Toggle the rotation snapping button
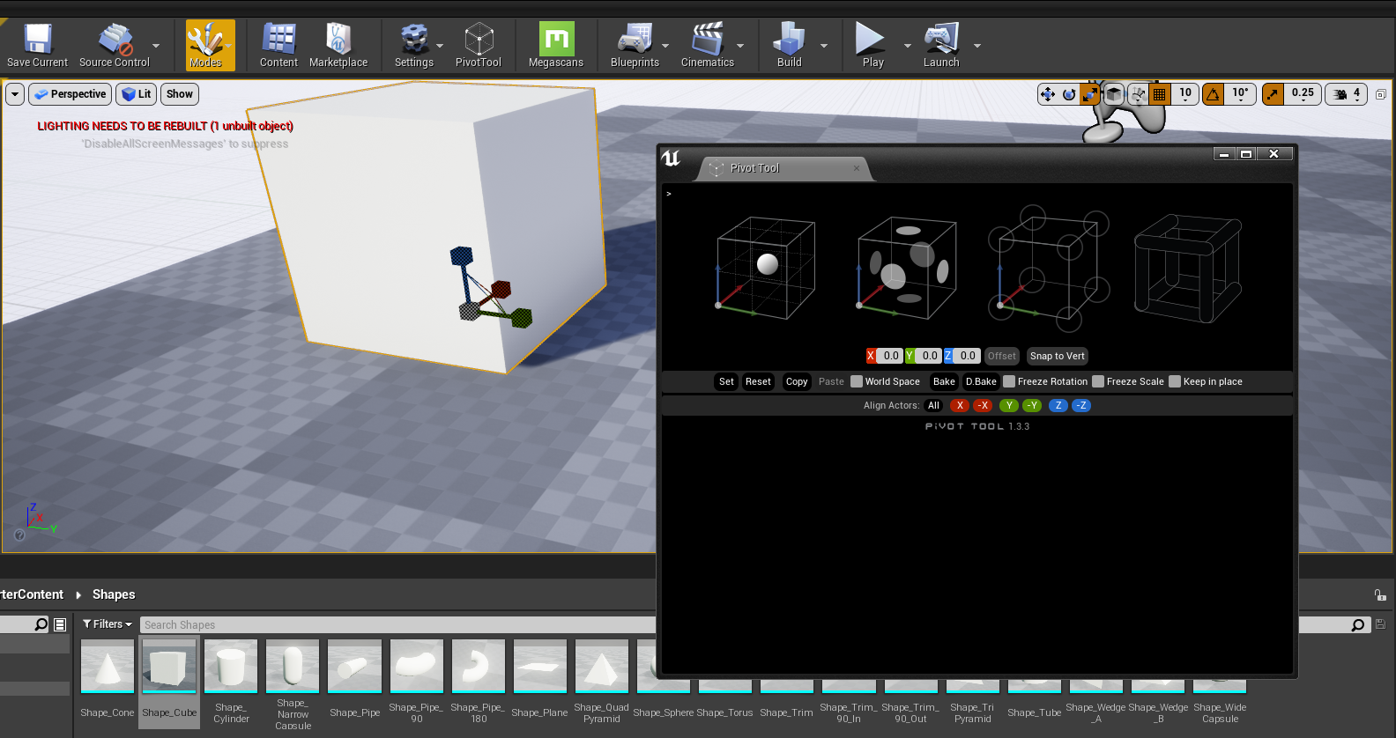 click(x=1214, y=94)
